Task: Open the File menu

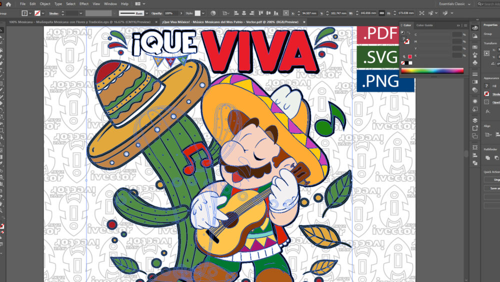Action: 22,4
